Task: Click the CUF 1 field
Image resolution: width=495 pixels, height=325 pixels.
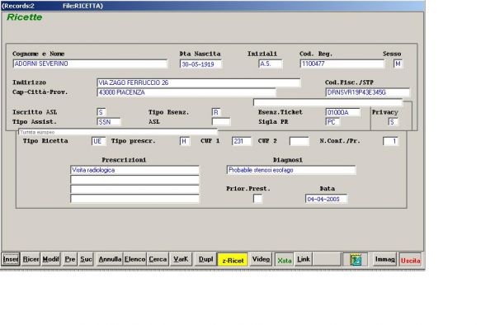Action: 242,141
